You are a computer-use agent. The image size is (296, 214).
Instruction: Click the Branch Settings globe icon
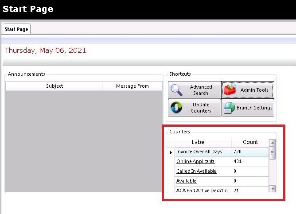coord(229,108)
